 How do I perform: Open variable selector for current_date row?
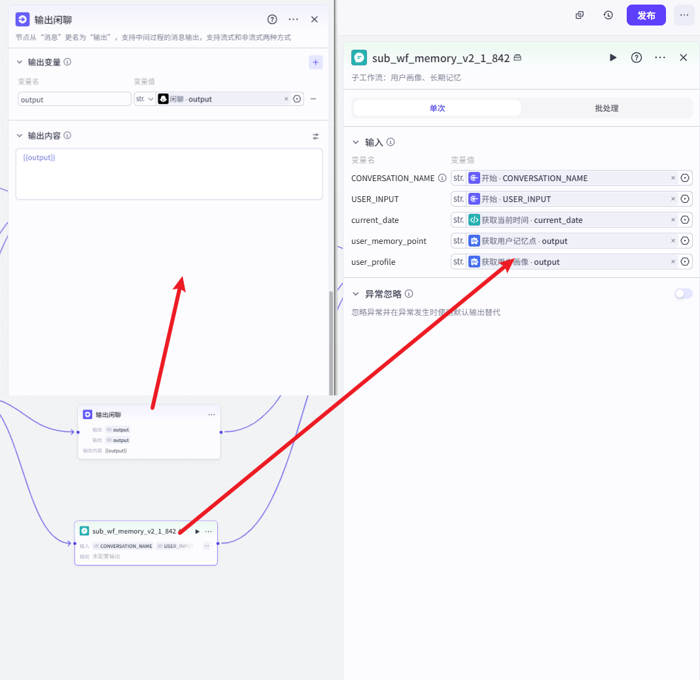[685, 220]
